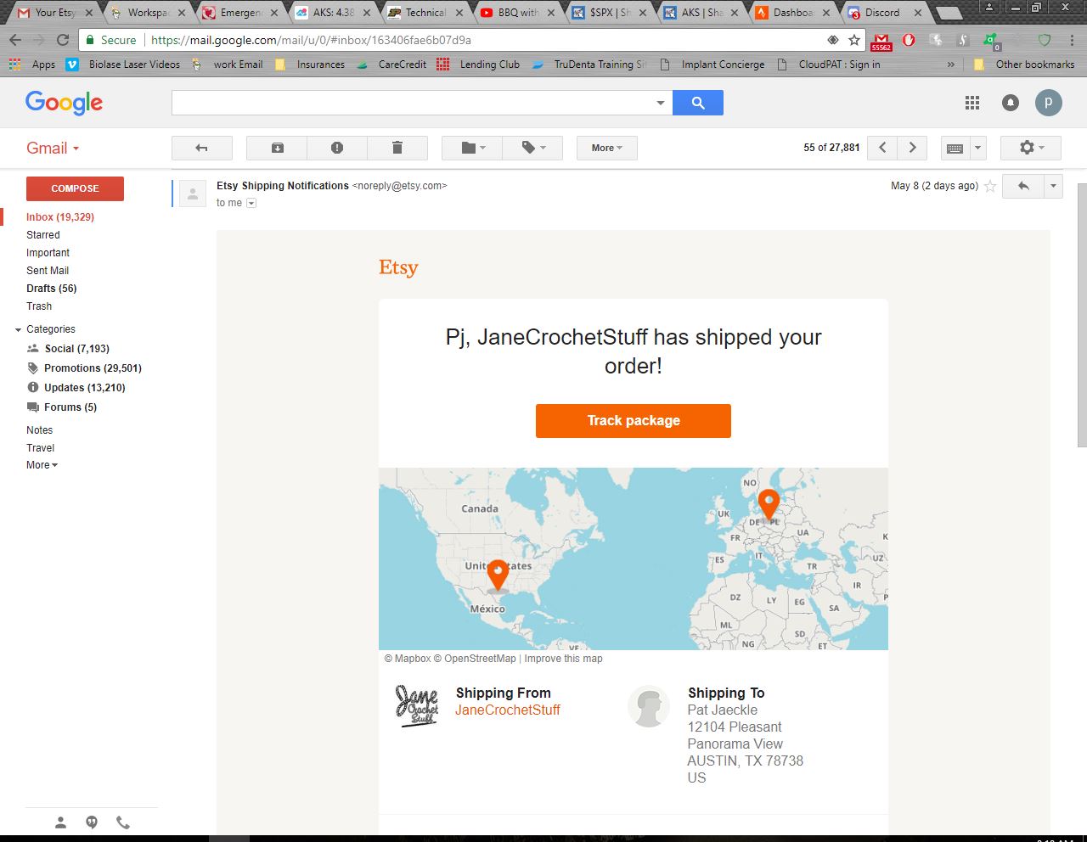Open the Labels tag dropdown
Screen dimensions: 1087x842
coord(533,148)
